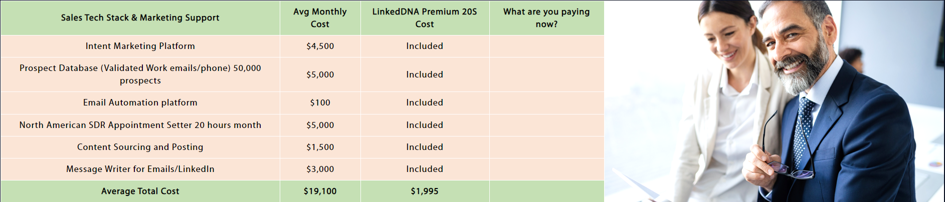Click the Content Sourcing and Posting label
Viewport: 945px width, 202px height.
140,147
